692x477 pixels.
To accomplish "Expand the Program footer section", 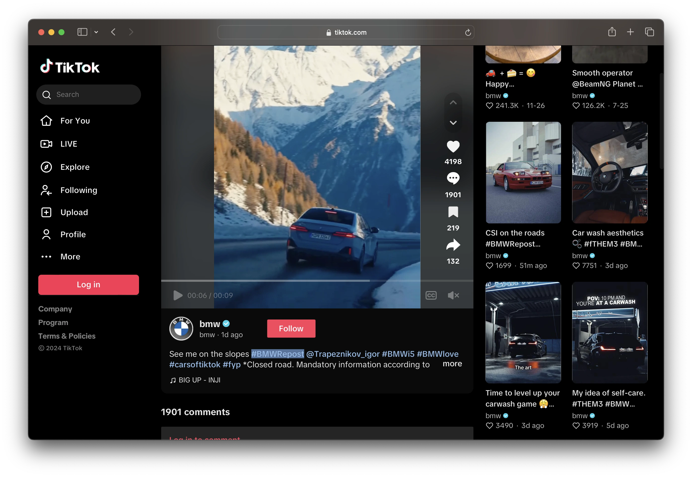I will (x=53, y=323).
